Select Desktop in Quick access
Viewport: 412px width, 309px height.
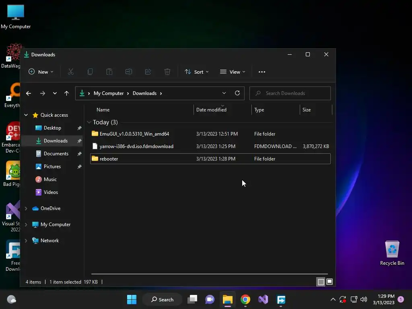tap(52, 128)
